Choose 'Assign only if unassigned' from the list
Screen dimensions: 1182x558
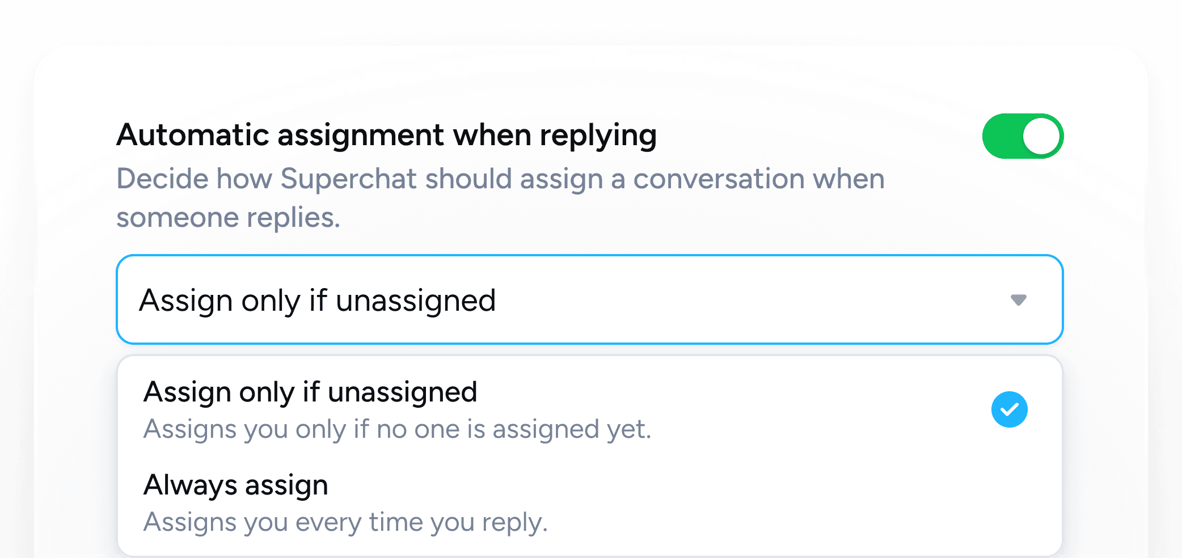[x=310, y=392]
